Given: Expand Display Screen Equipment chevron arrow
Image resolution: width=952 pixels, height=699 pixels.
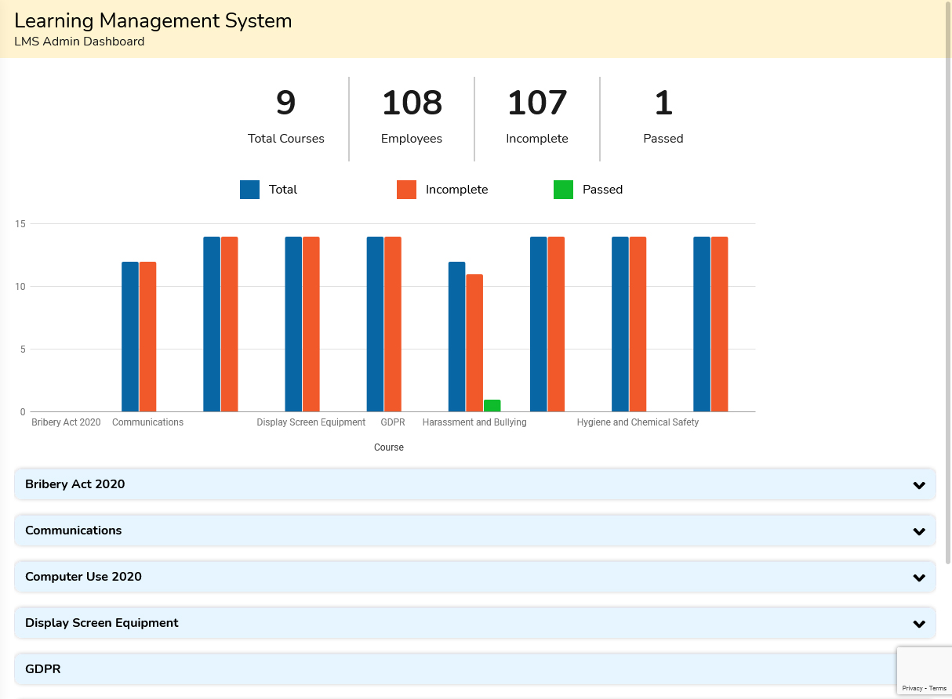Looking at the screenshot, I should [x=919, y=624].
